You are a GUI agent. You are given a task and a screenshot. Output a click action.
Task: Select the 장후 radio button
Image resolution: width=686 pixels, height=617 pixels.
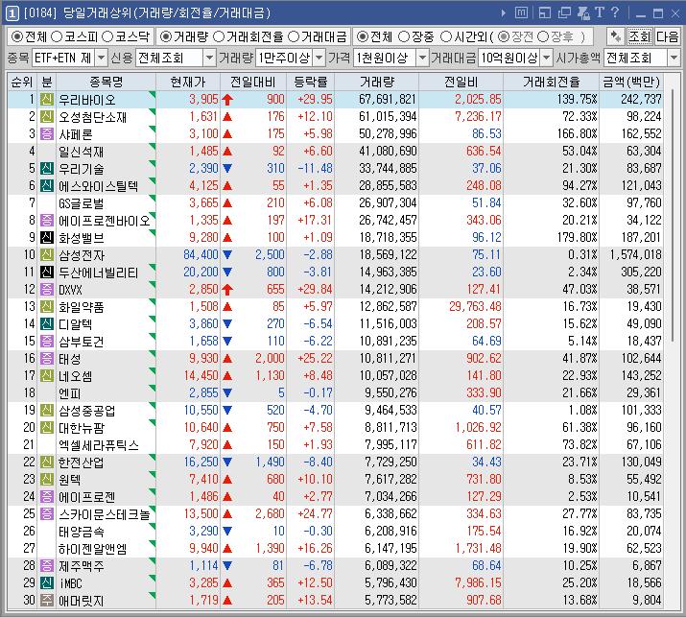click(543, 37)
